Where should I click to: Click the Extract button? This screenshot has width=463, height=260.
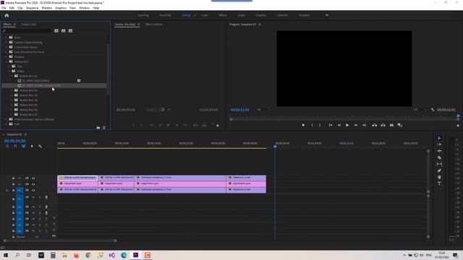[383, 125]
